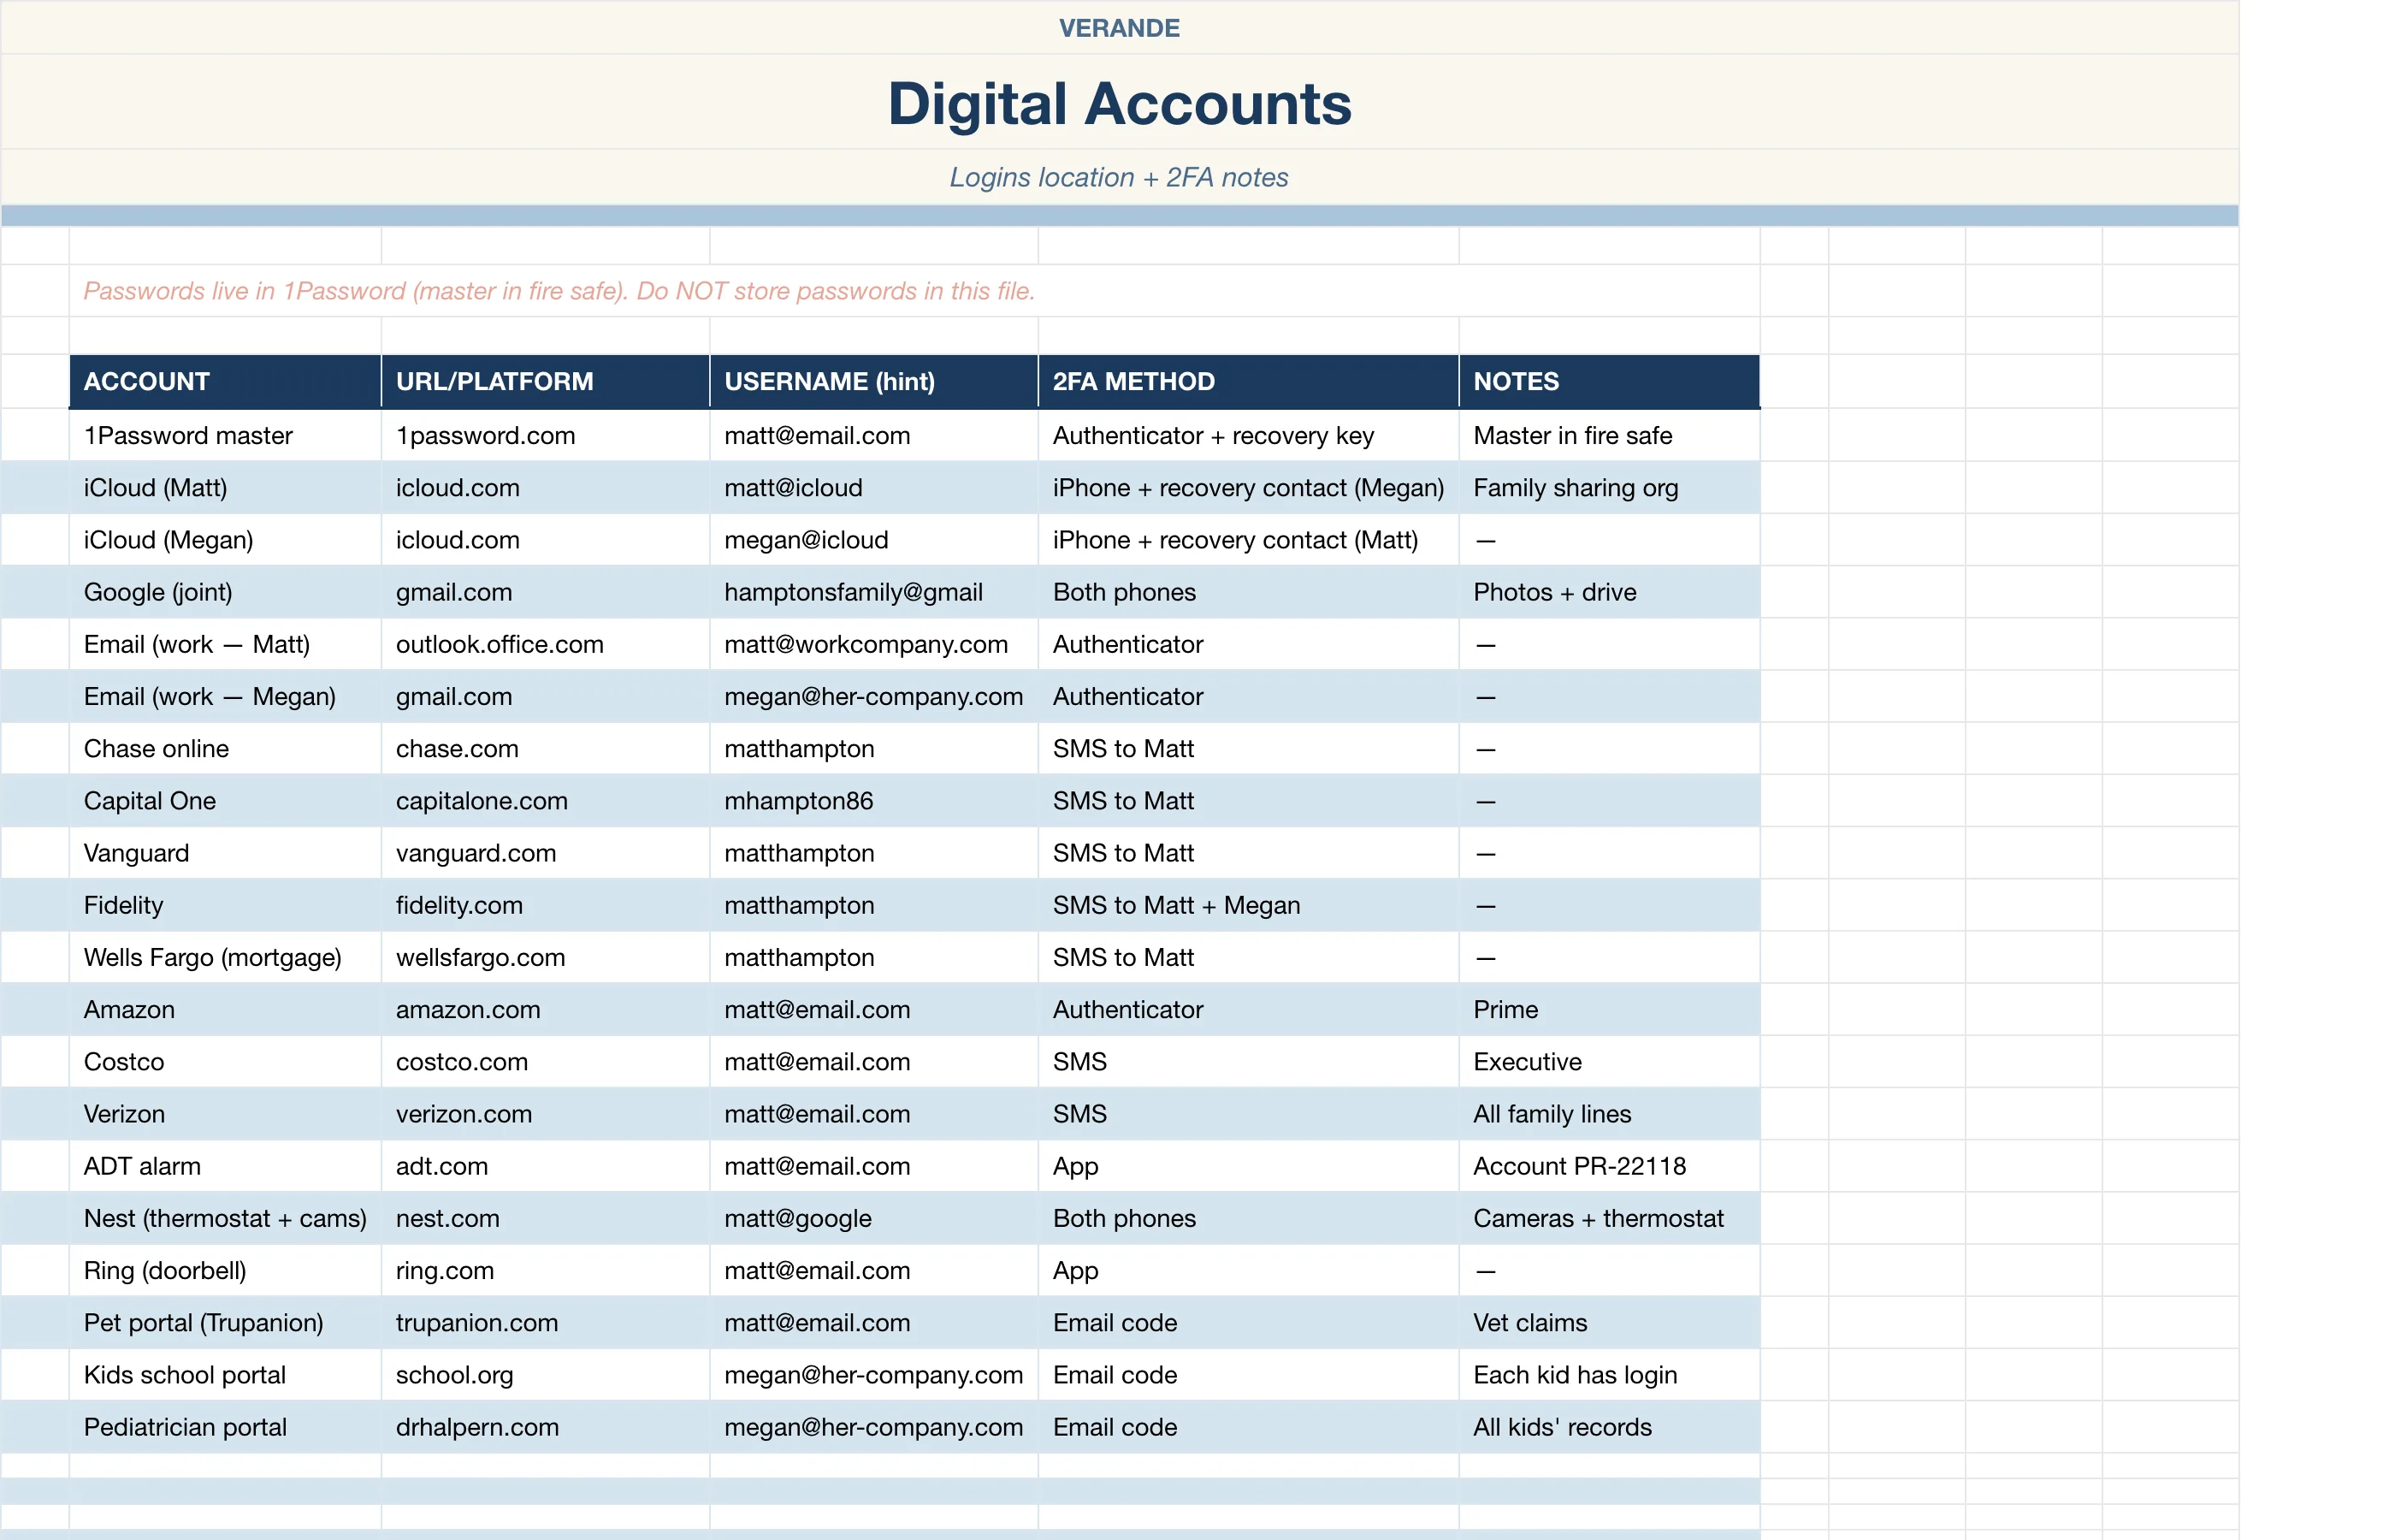Click the passwords warning note about 1Password
This screenshot has width=2395, height=1540.
[559, 291]
